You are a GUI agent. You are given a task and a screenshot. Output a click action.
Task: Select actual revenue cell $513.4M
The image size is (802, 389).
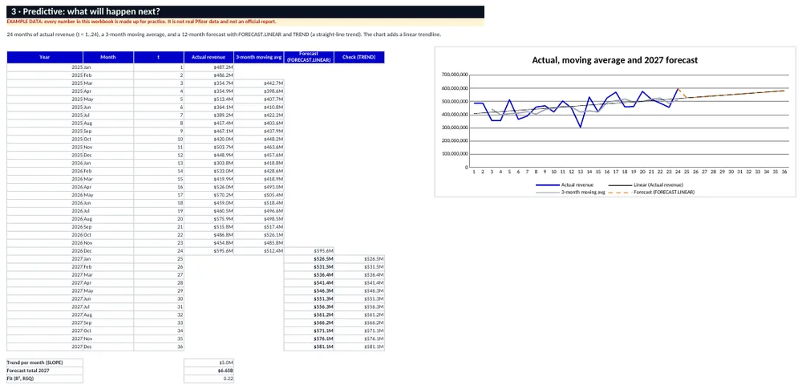(x=209, y=99)
